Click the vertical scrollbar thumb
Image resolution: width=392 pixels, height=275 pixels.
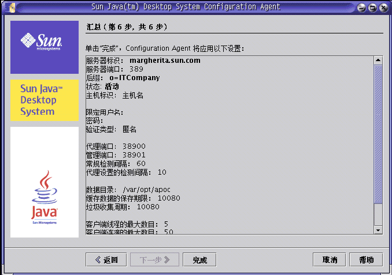click(378, 134)
